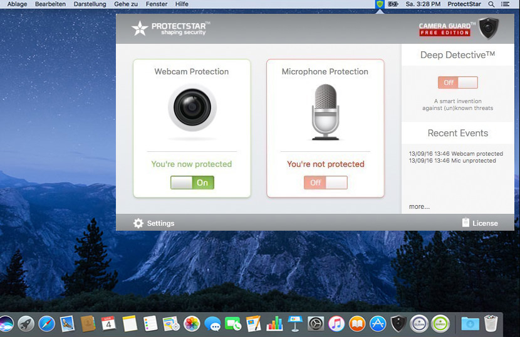Open the Trash in the Dock
The height and width of the screenshot is (337, 520).
(491, 324)
